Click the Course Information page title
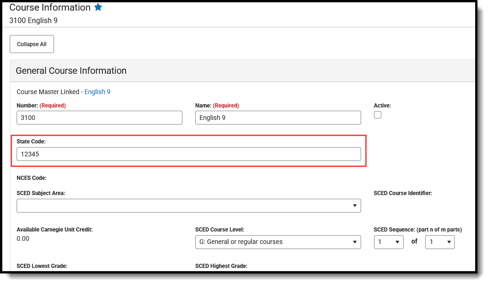This screenshot has height=285, width=489. pos(50,7)
